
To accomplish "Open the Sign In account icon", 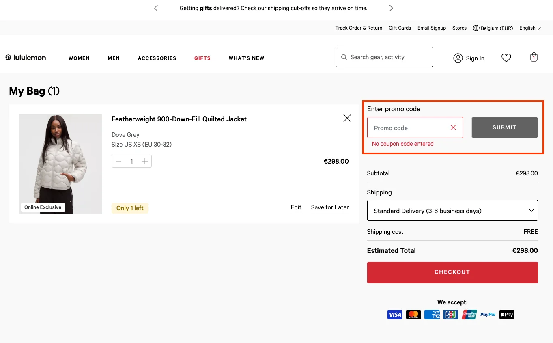I will (x=458, y=58).
